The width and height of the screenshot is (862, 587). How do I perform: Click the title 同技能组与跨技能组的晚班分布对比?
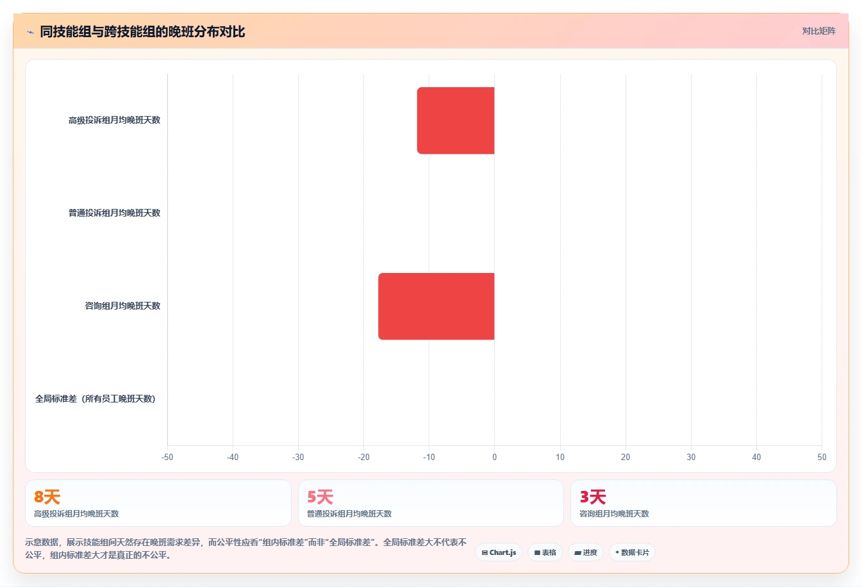[142, 31]
